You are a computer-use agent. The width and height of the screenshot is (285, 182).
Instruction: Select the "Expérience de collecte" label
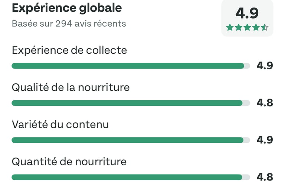point(69,50)
